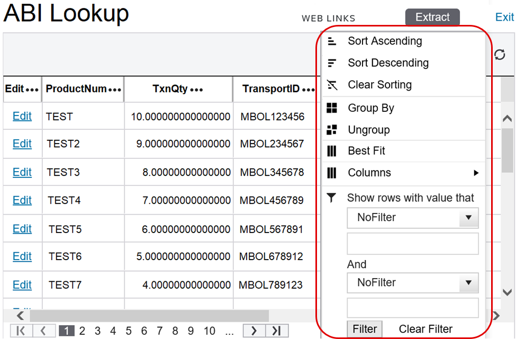
Task: Click the Sort Ascending icon
Action: click(x=332, y=41)
